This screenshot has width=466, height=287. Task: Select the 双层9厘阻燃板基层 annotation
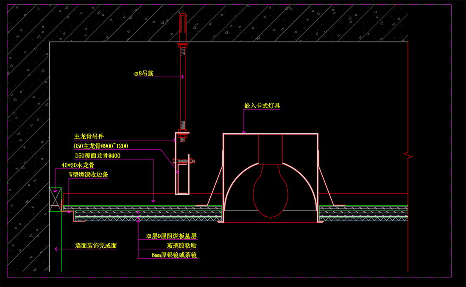click(171, 236)
